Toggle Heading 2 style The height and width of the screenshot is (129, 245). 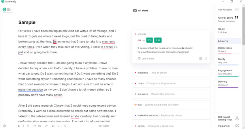(39, 126)
